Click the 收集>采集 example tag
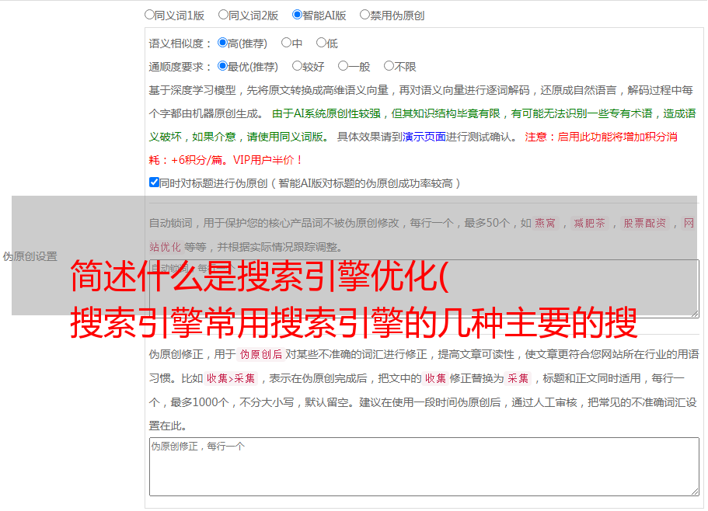Viewport: 708px width, 511px height. pos(231,378)
